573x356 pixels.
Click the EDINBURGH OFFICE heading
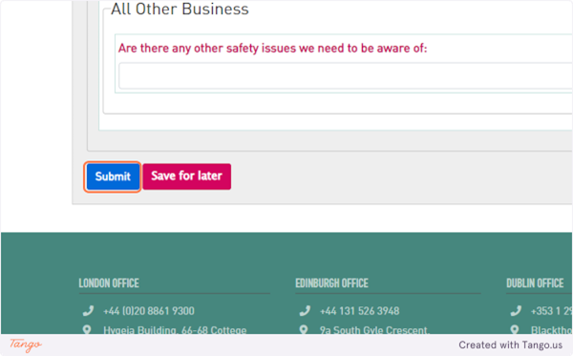click(x=331, y=283)
